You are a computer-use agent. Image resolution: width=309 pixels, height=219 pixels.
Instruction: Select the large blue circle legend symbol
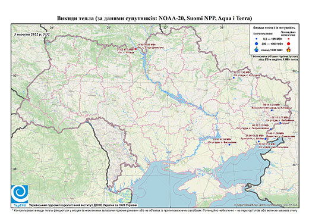click(257, 43)
